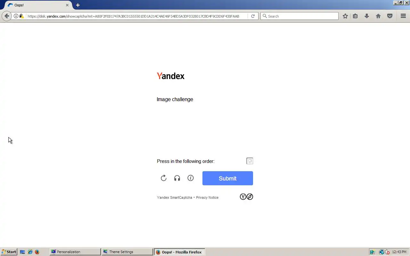
Task: Bookmark this page with the star icon
Action: 345,16
